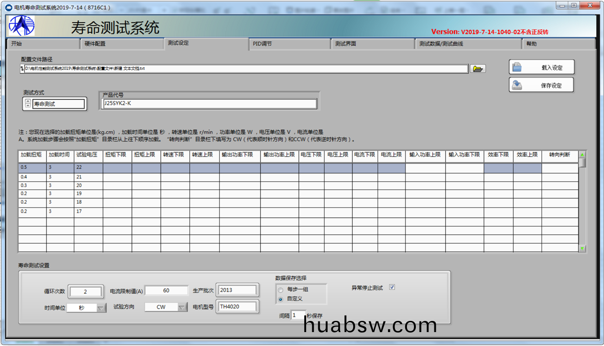
Task: Select the 每步一组 radio option
Action: [280, 290]
